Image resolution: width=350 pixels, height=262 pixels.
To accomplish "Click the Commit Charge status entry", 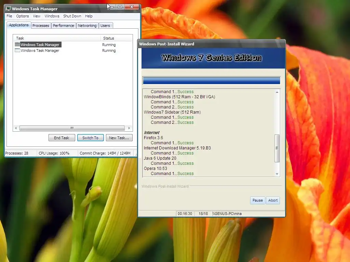I will point(105,153).
